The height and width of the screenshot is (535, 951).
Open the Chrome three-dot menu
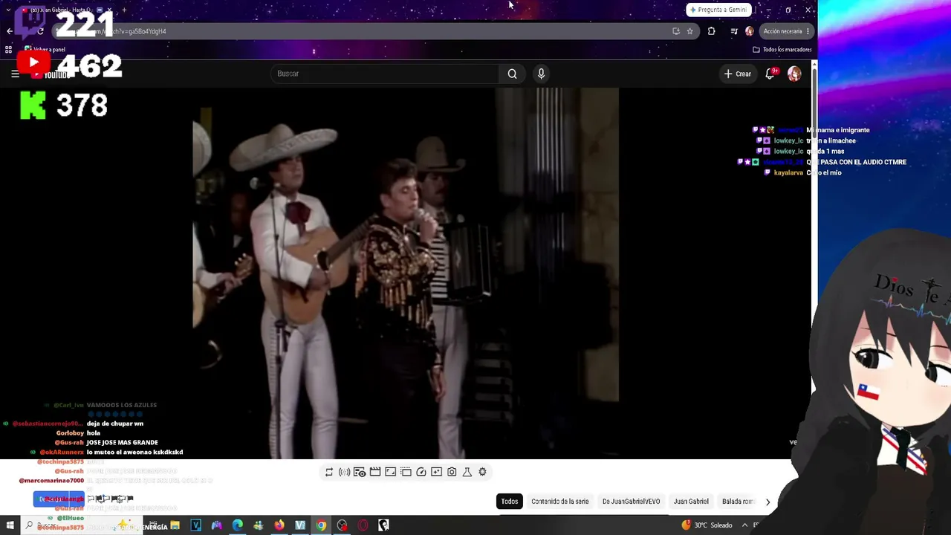808,31
